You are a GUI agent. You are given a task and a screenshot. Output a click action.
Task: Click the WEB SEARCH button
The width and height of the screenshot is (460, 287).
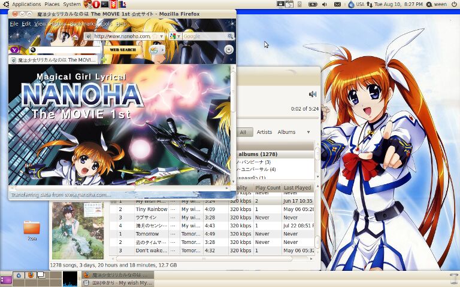pos(123,50)
